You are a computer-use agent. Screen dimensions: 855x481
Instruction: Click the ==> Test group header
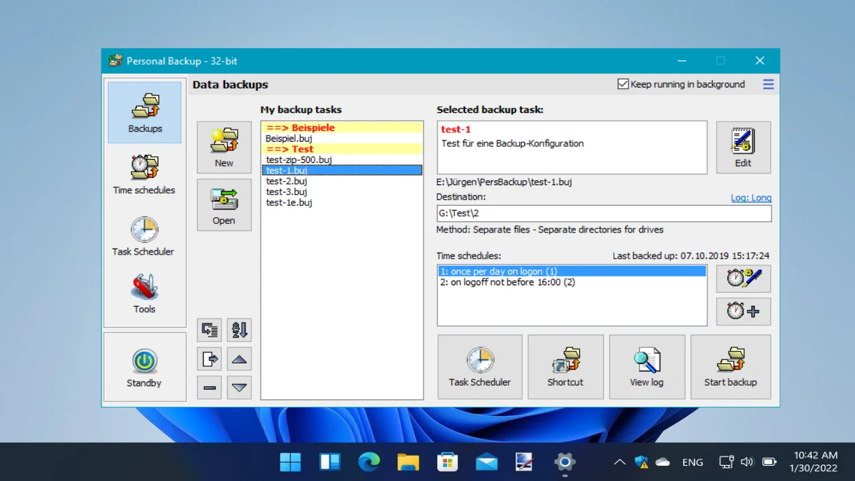(342, 149)
